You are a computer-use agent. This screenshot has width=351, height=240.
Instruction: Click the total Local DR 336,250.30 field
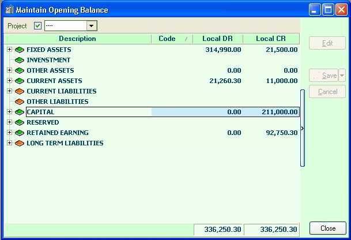pos(218,230)
